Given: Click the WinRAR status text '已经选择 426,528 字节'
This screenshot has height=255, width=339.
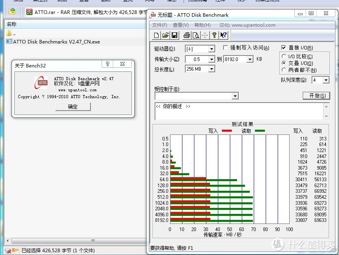Looking at the screenshot, I should click(46, 251).
